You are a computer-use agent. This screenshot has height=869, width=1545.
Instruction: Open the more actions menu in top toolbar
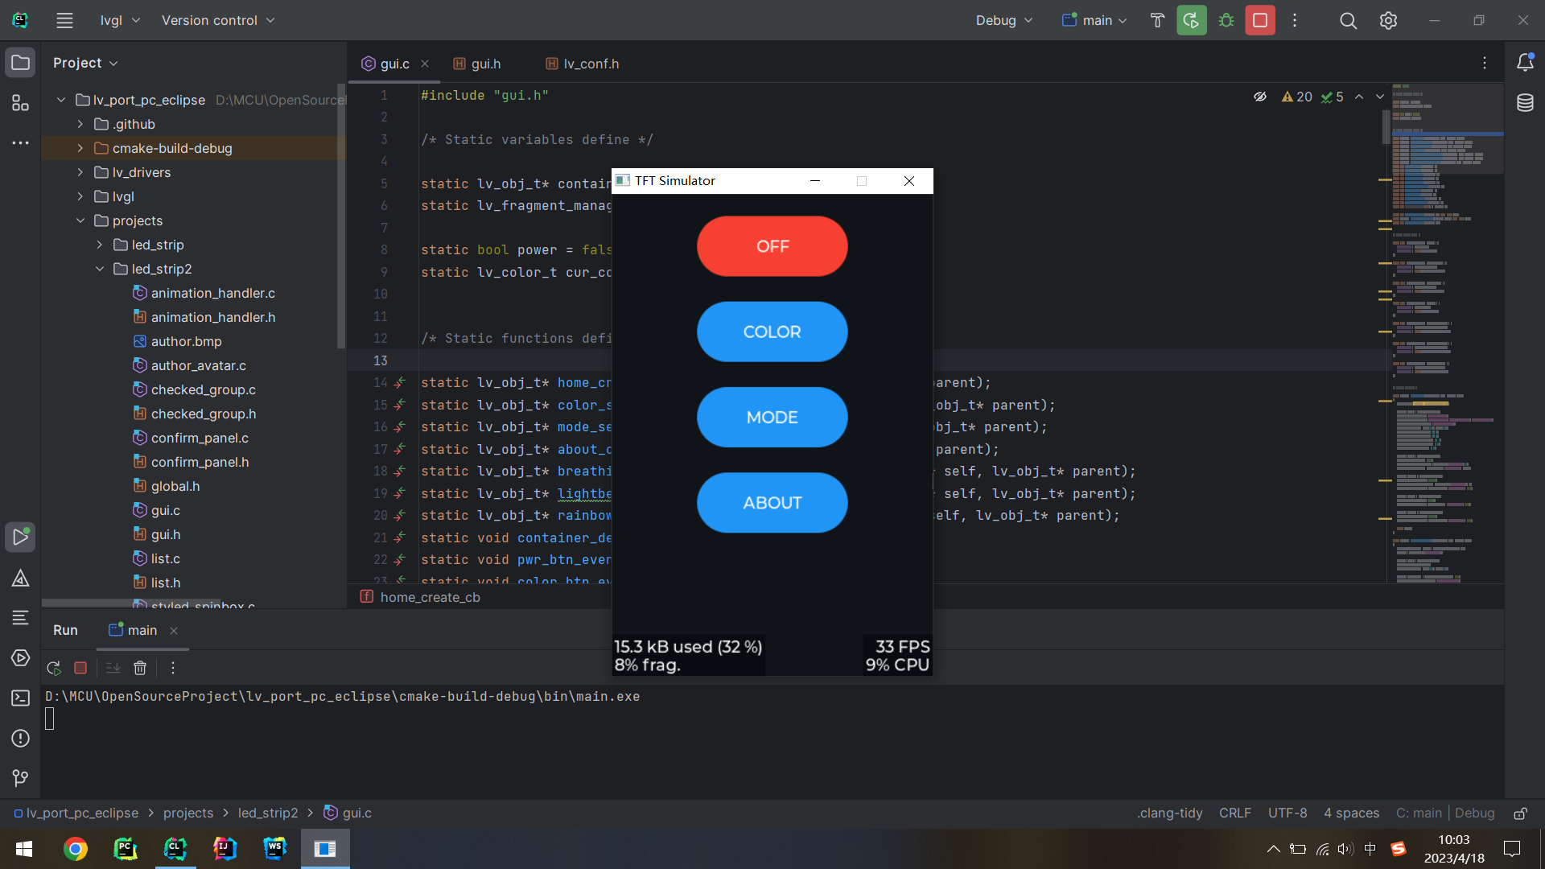[1295, 20]
